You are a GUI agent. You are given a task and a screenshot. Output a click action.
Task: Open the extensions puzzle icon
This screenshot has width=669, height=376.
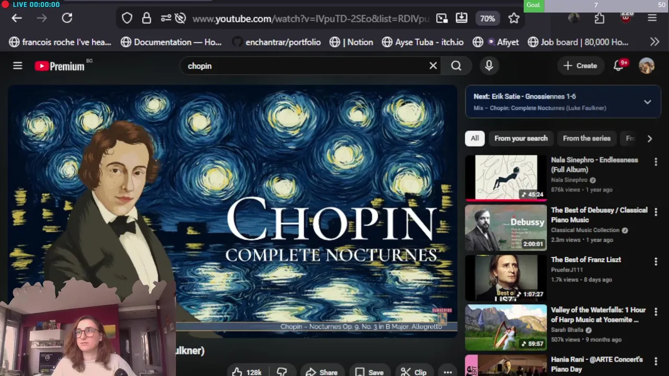pos(599,18)
